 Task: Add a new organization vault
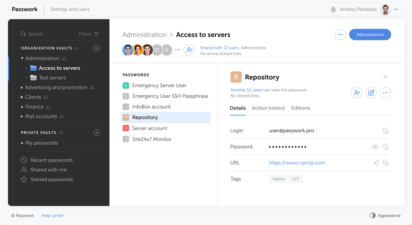(x=97, y=48)
